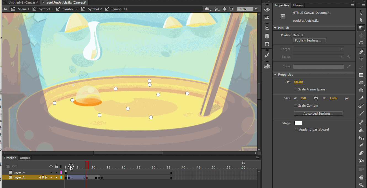Activate the Free Transform tool
The image size is (367, 188).
coord(361,27)
